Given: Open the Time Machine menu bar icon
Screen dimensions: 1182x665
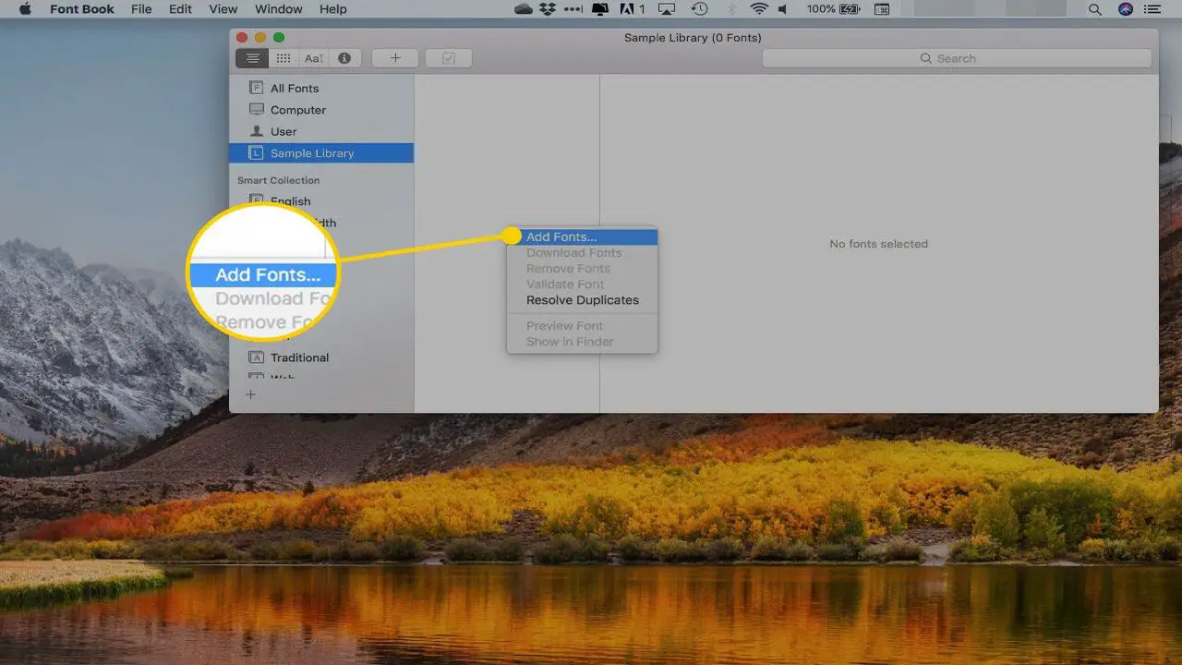Looking at the screenshot, I should point(699,9).
